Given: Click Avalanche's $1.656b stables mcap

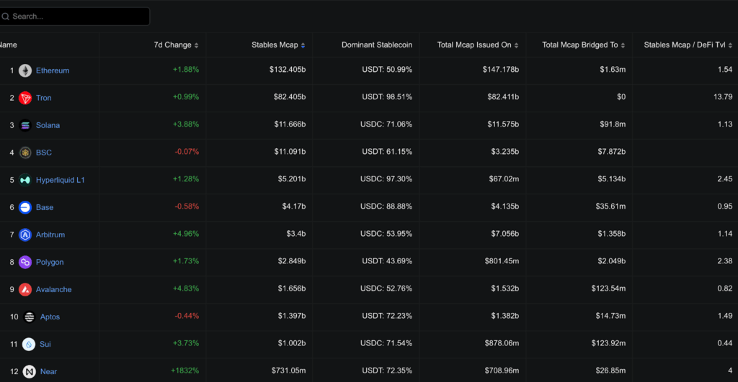Looking at the screenshot, I should 292,288.
